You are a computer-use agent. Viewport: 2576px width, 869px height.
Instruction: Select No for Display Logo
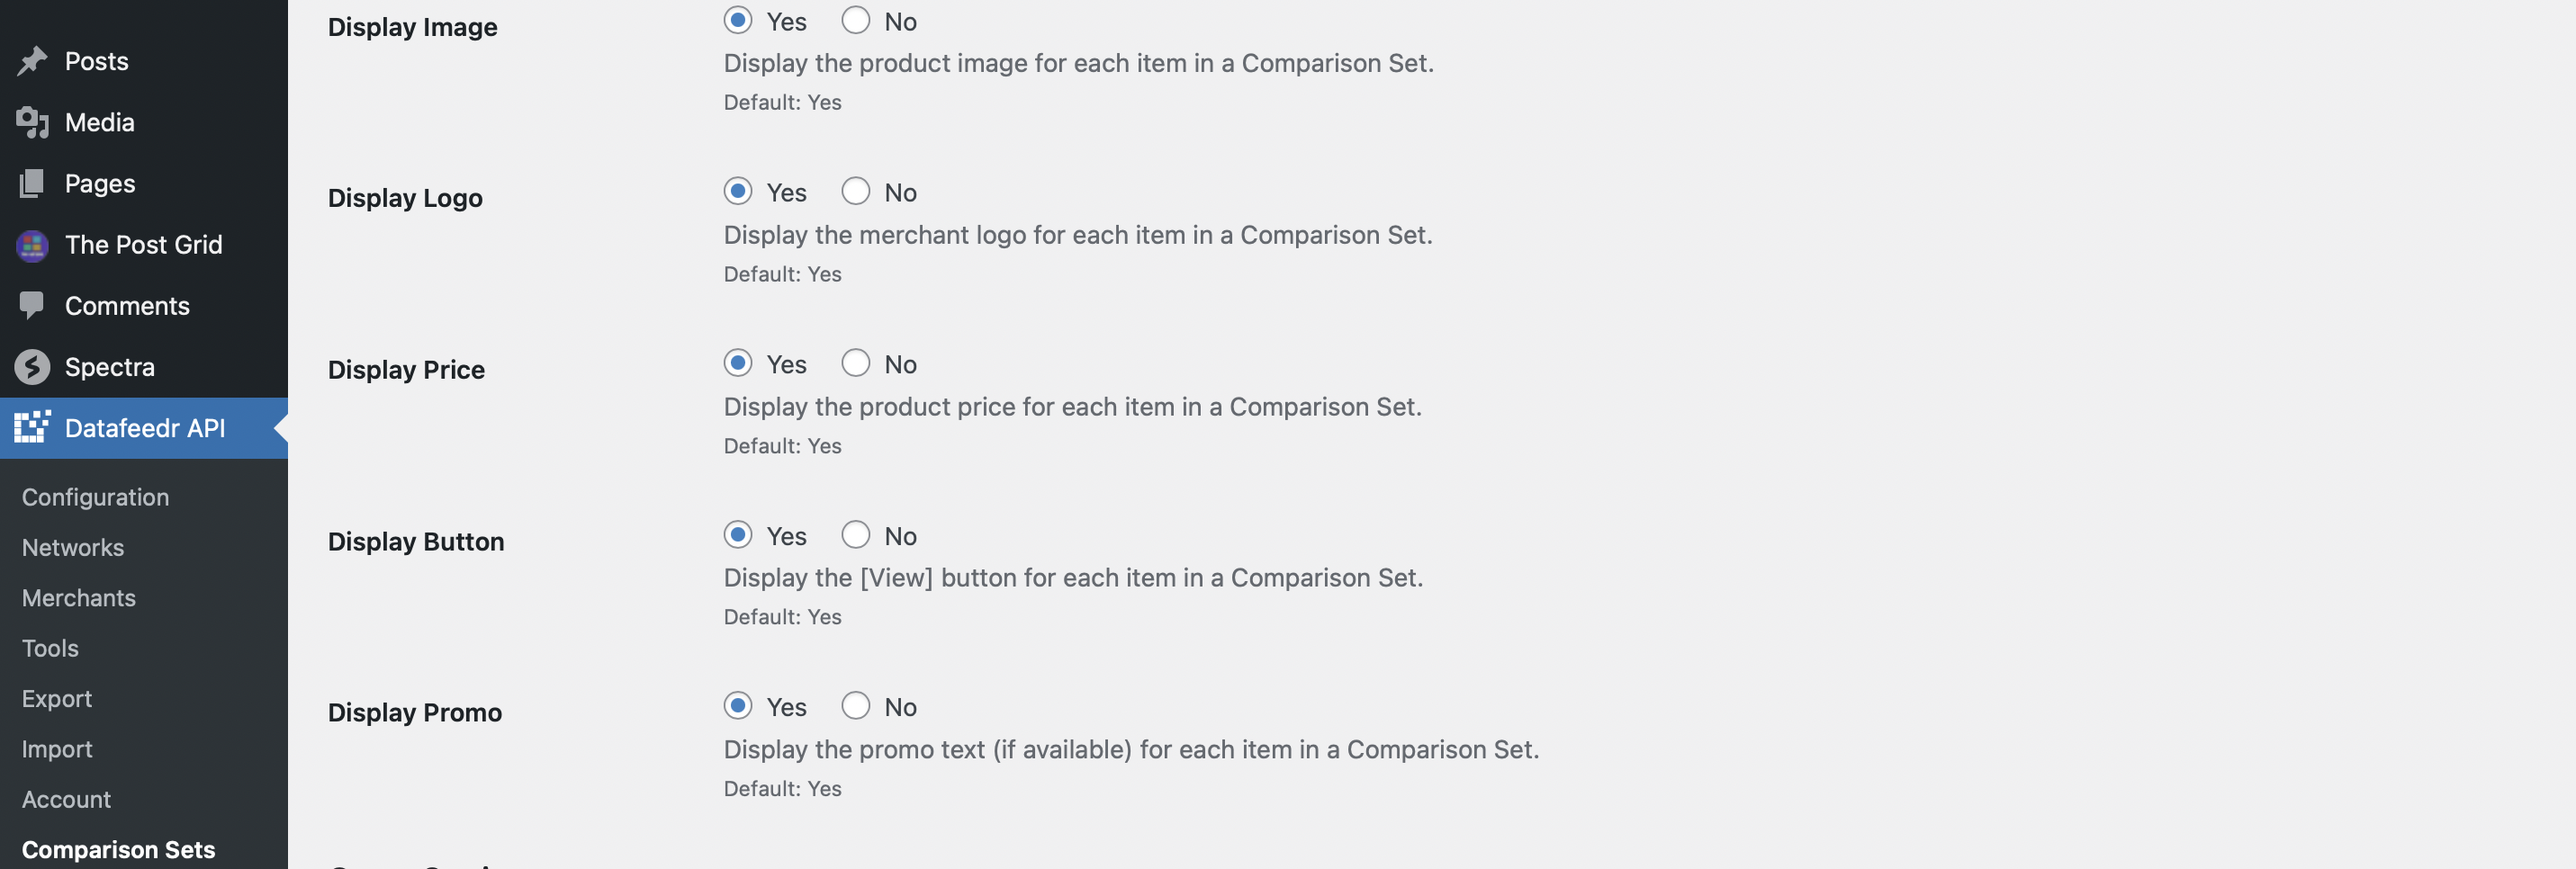(855, 191)
